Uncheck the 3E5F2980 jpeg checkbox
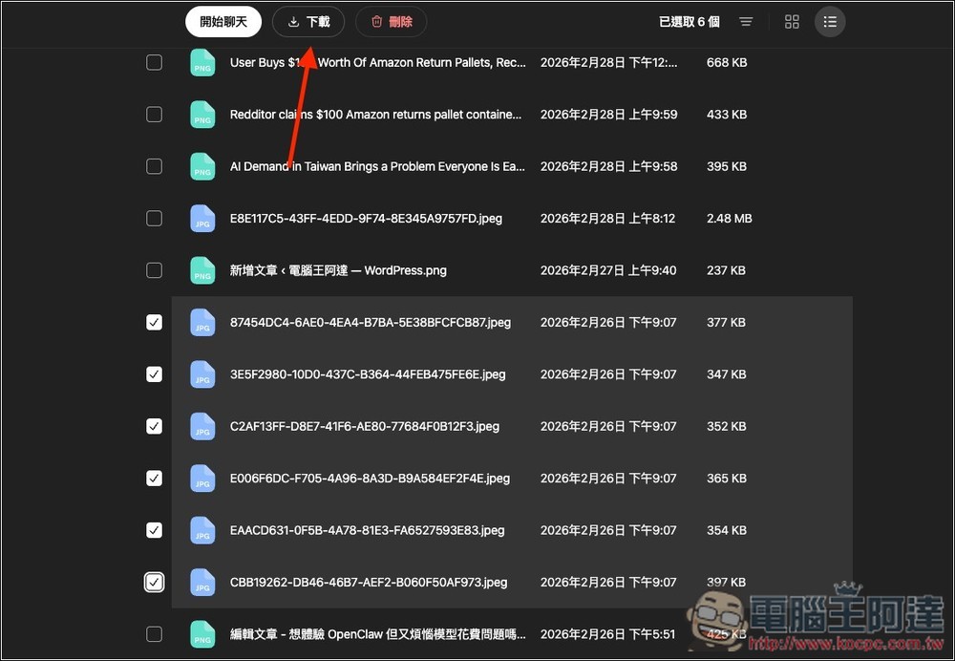 point(154,373)
